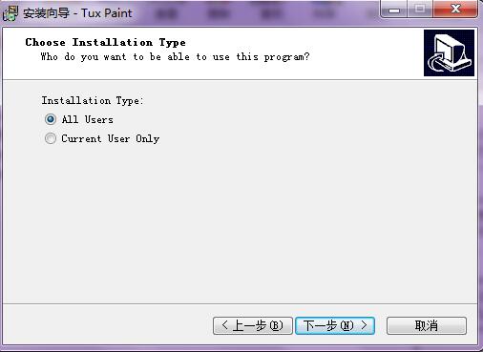Minimize the Tux Paint installer window
Screen dimensions: 483x352
[x=394, y=10]
